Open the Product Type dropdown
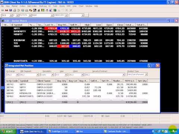The height and width of the screenshot is (134, 179). 146,74
